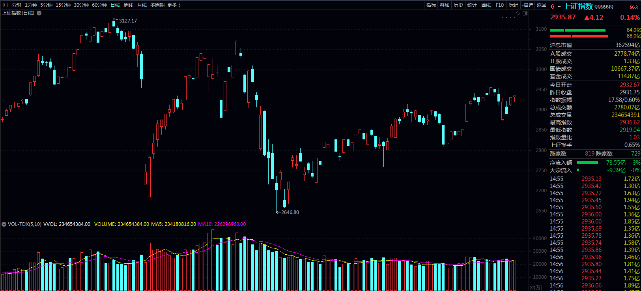Toggle the left sidebar panel icon
Viewport: 641px width, 291px height.
(x=5, y=5)
